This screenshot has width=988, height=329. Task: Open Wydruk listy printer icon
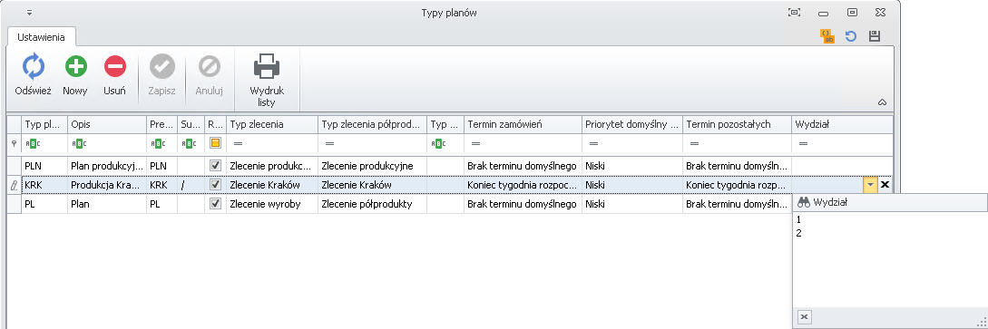click(267, 66)
